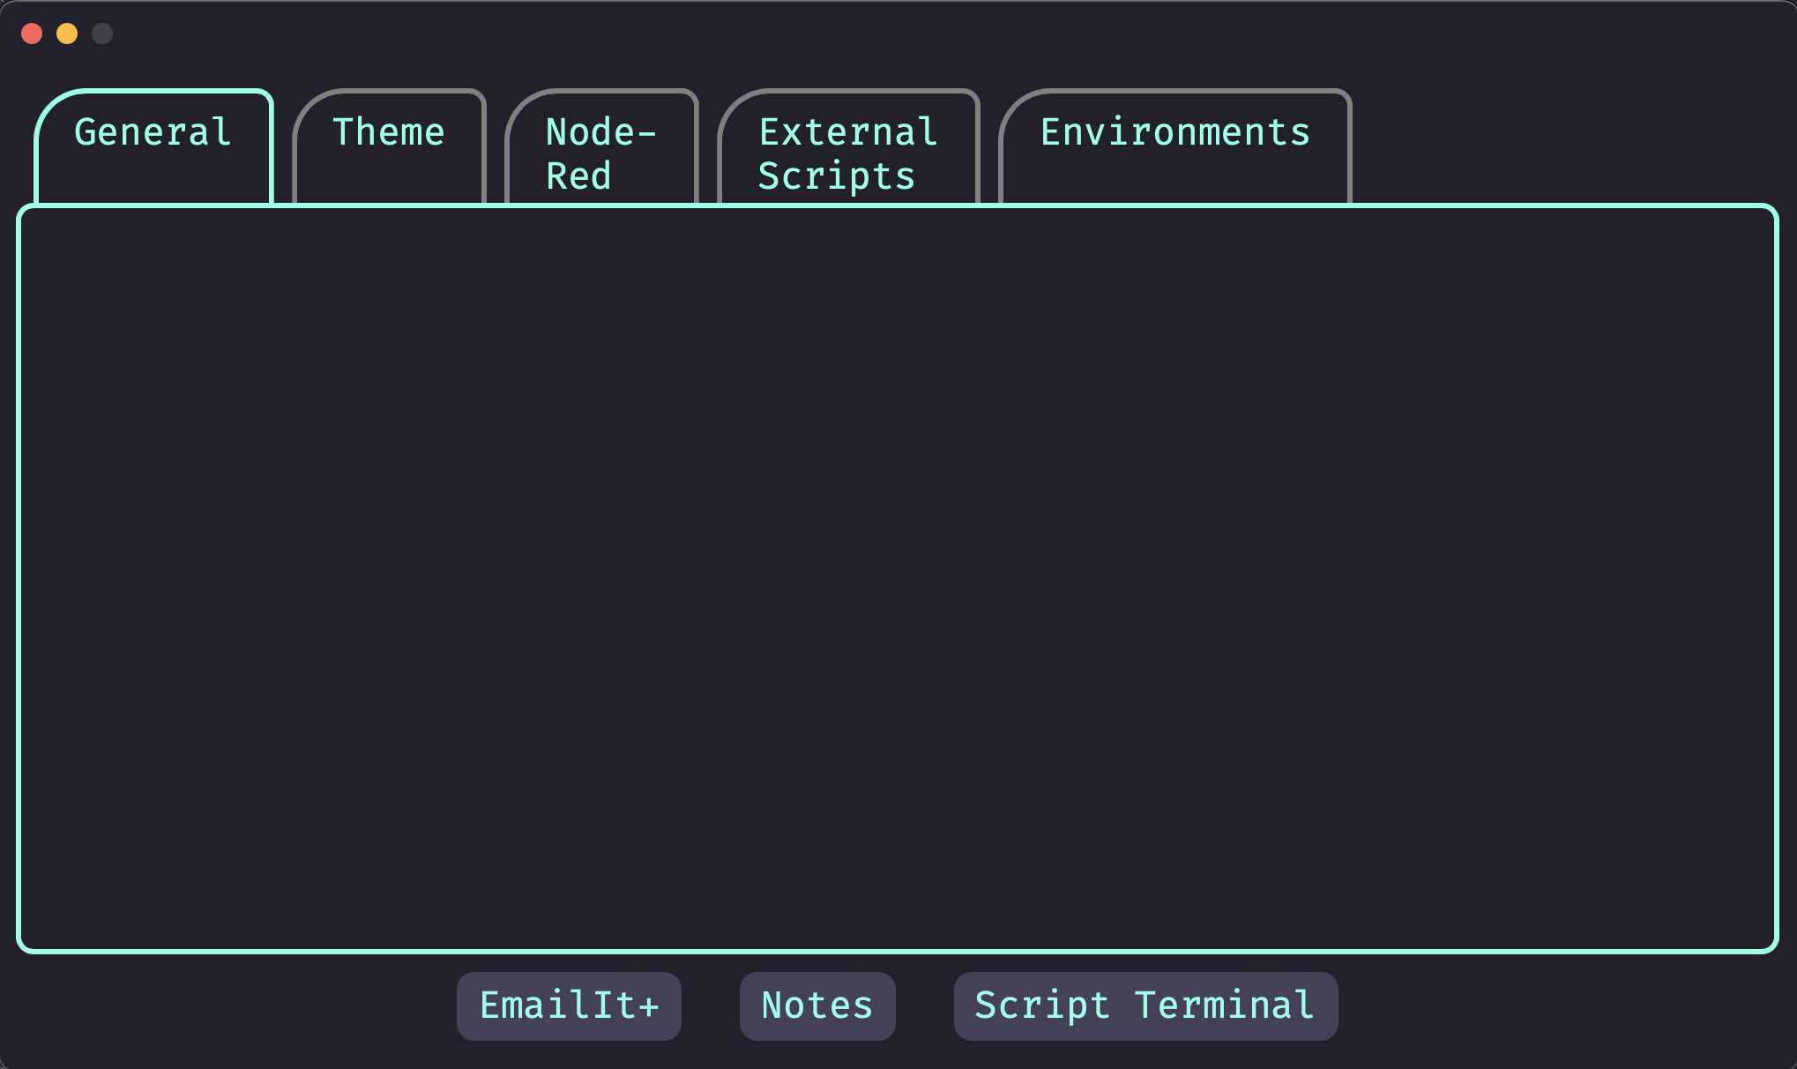This screenshot has width=1797, height=1069.
Task: Show the Environments tab
Action: 1174,146
